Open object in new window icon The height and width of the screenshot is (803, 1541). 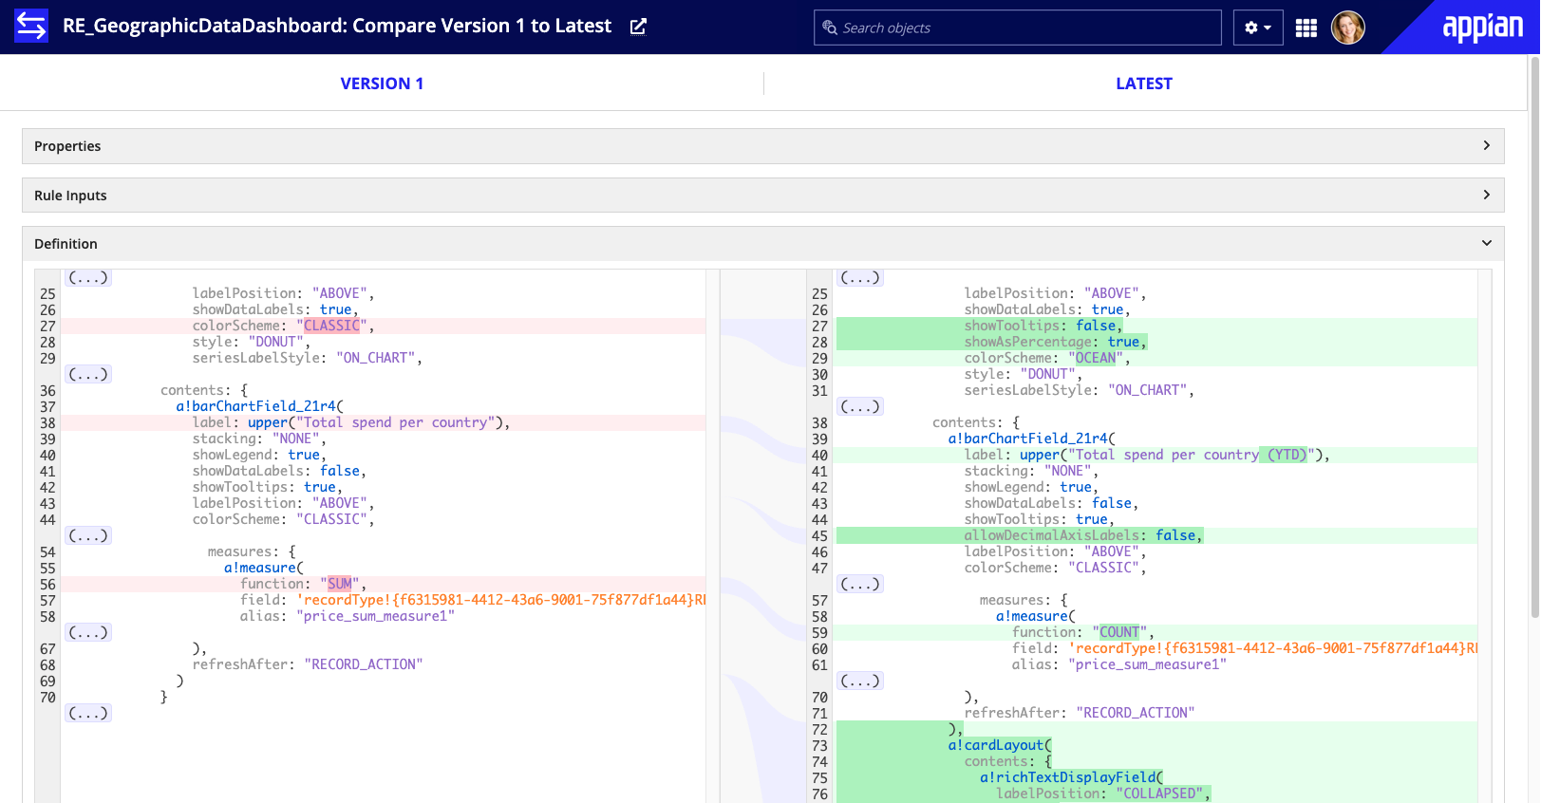(x=638, y=27)
